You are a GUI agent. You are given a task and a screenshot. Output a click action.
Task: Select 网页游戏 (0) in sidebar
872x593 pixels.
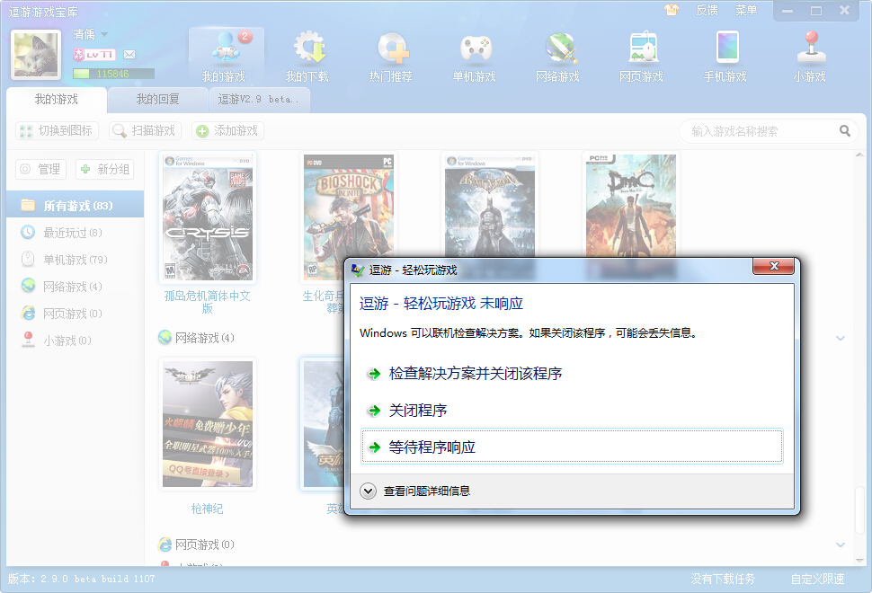point(76,314)
